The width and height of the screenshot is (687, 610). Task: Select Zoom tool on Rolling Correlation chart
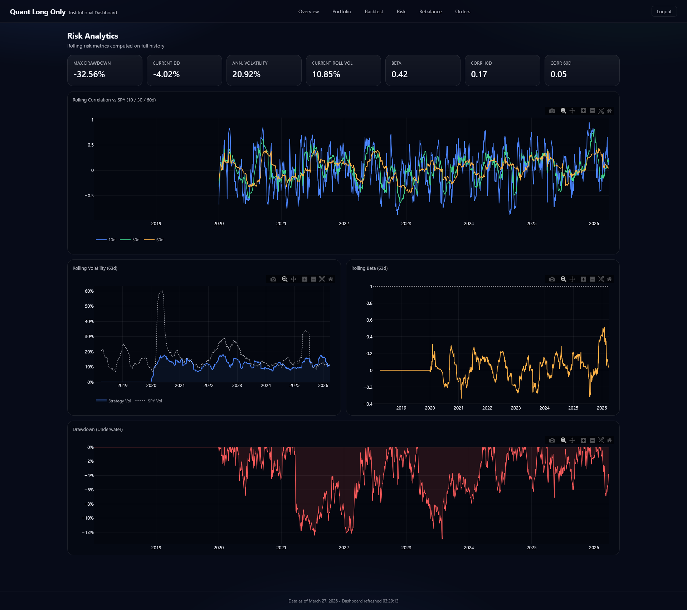point(564,111)
